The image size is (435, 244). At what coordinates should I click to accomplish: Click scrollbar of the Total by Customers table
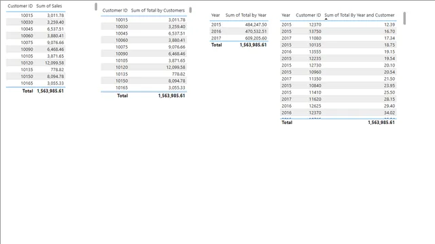190,10
